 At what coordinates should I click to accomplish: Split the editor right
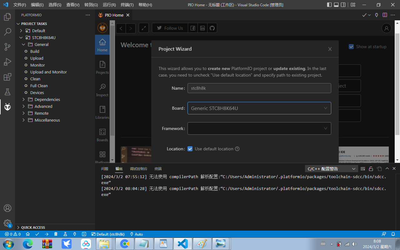[385, 15]
